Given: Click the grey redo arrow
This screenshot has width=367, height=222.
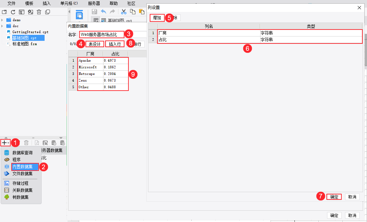Looking at the screenshot, I should click(x=112, y=11).
